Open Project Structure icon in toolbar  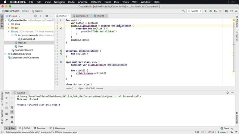(227, 11)
